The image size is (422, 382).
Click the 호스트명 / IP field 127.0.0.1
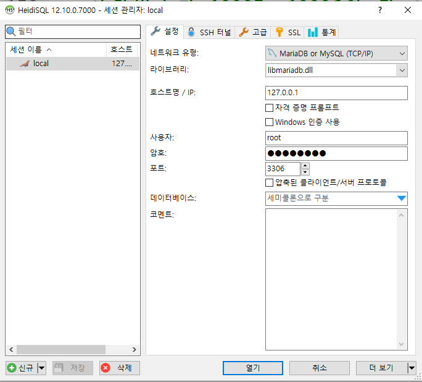click(336, 93)
